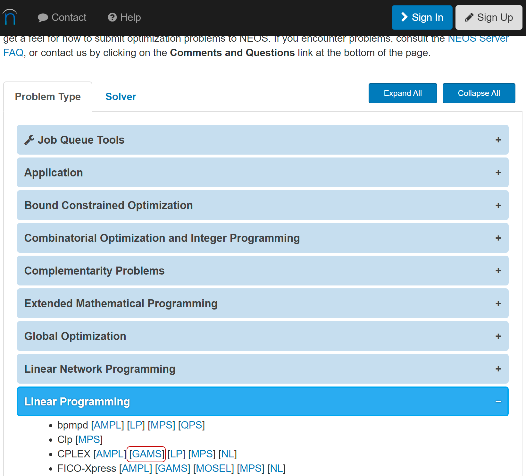
Task: Expand Extended Mathematical Programming section
Action: pos(263,303)
